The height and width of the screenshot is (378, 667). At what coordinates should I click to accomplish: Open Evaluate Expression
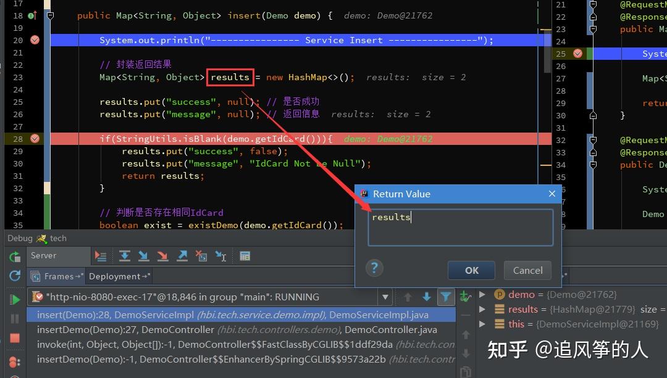(x=245, y=256)
